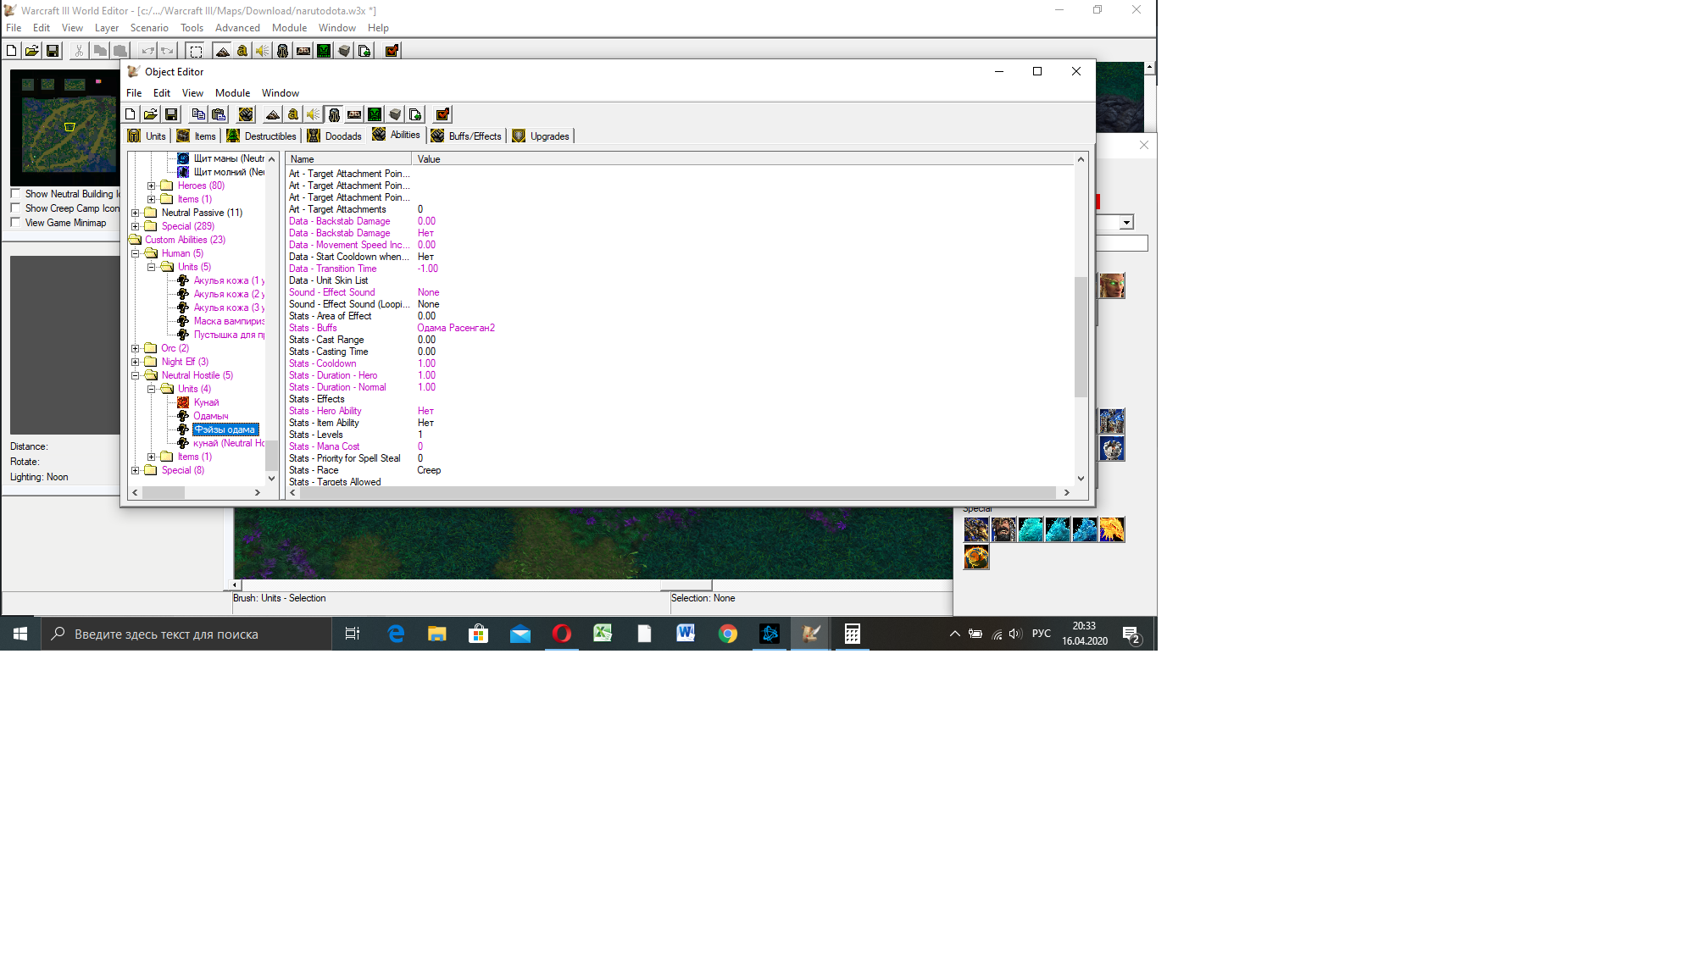Click Copy icon in Object Editor toolbar
The height and width of the screenshot is (953, 1695).
(198, 114)
